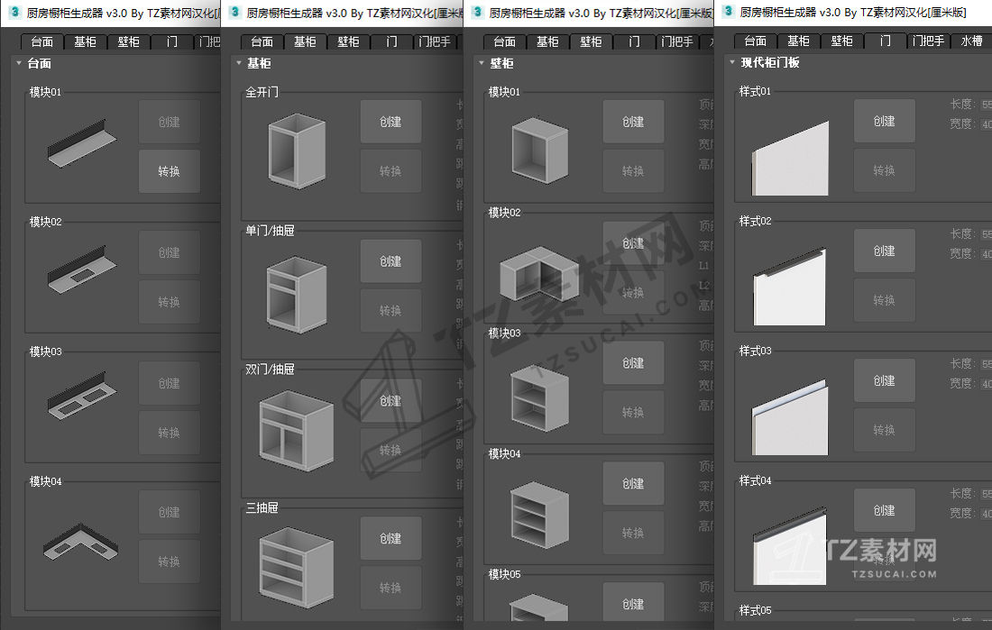992x630 pixels.
Task: Open 壁柜 tab in the third window
Action: [x=591, y=41]
